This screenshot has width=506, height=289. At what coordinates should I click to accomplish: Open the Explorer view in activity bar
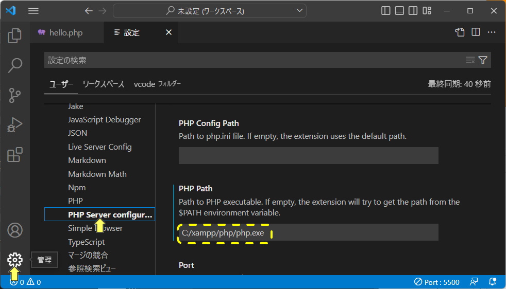click(15, 35)
